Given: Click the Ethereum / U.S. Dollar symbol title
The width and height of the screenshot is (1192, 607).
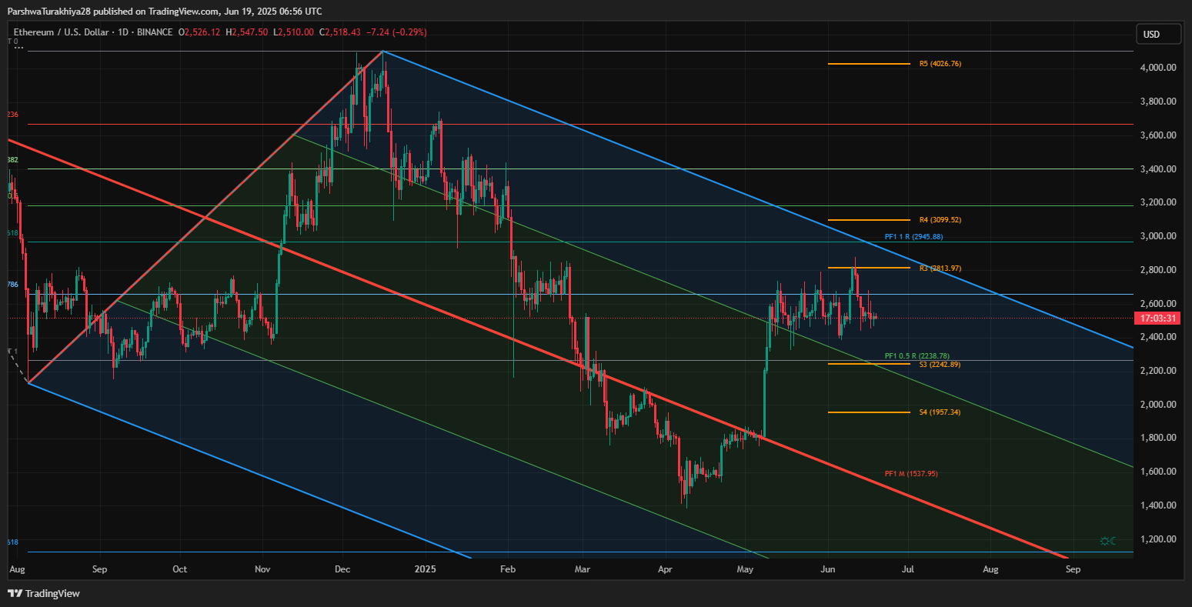Looking at the screenshot, I should 55,32.
